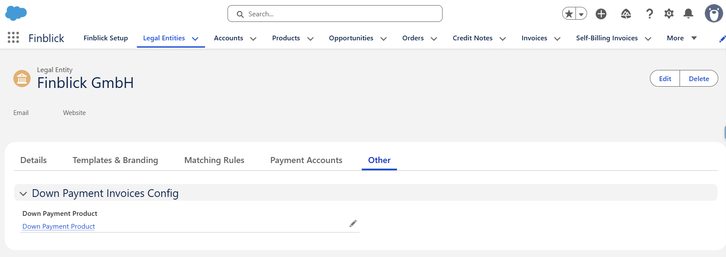726x257 pixels.
Task: Select the Other tab
Action: pyautogui.click(x=379, y=160)
